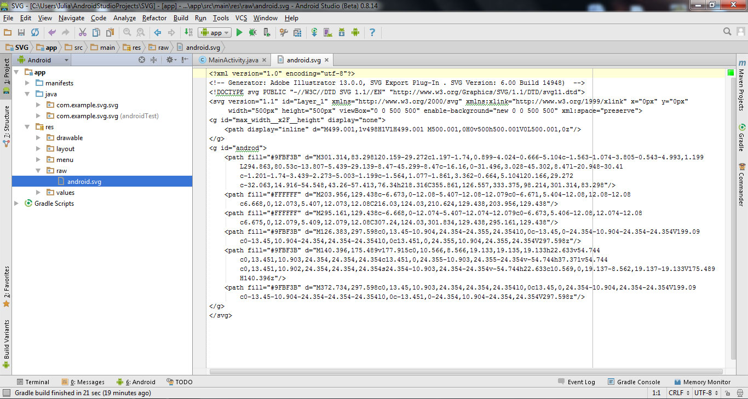
Task: Click the Redo arrow icon
Action: (x=66, y=33)
